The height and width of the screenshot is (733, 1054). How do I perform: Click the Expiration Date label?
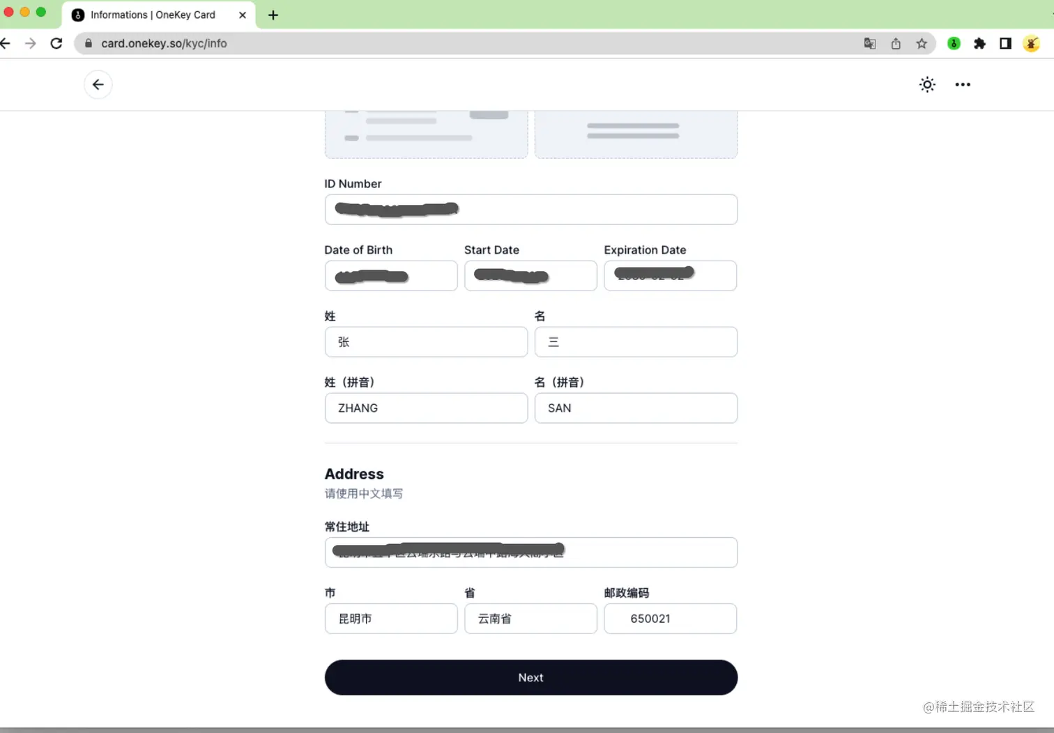tap(645, 250)
